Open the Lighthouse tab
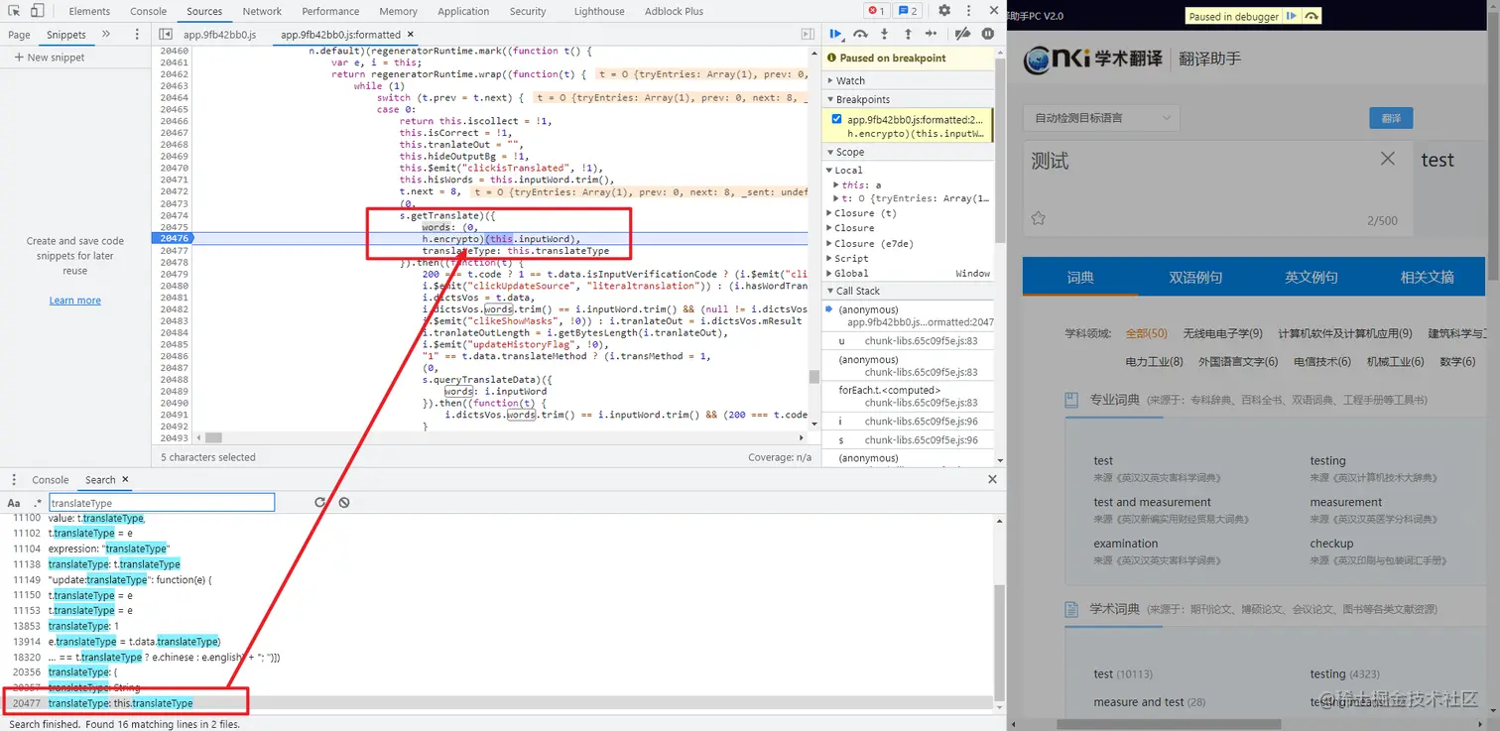This screenshot has height=731, width=1500. tap(599, 12)
